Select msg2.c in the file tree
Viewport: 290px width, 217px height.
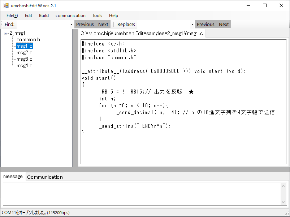point(25,53)
